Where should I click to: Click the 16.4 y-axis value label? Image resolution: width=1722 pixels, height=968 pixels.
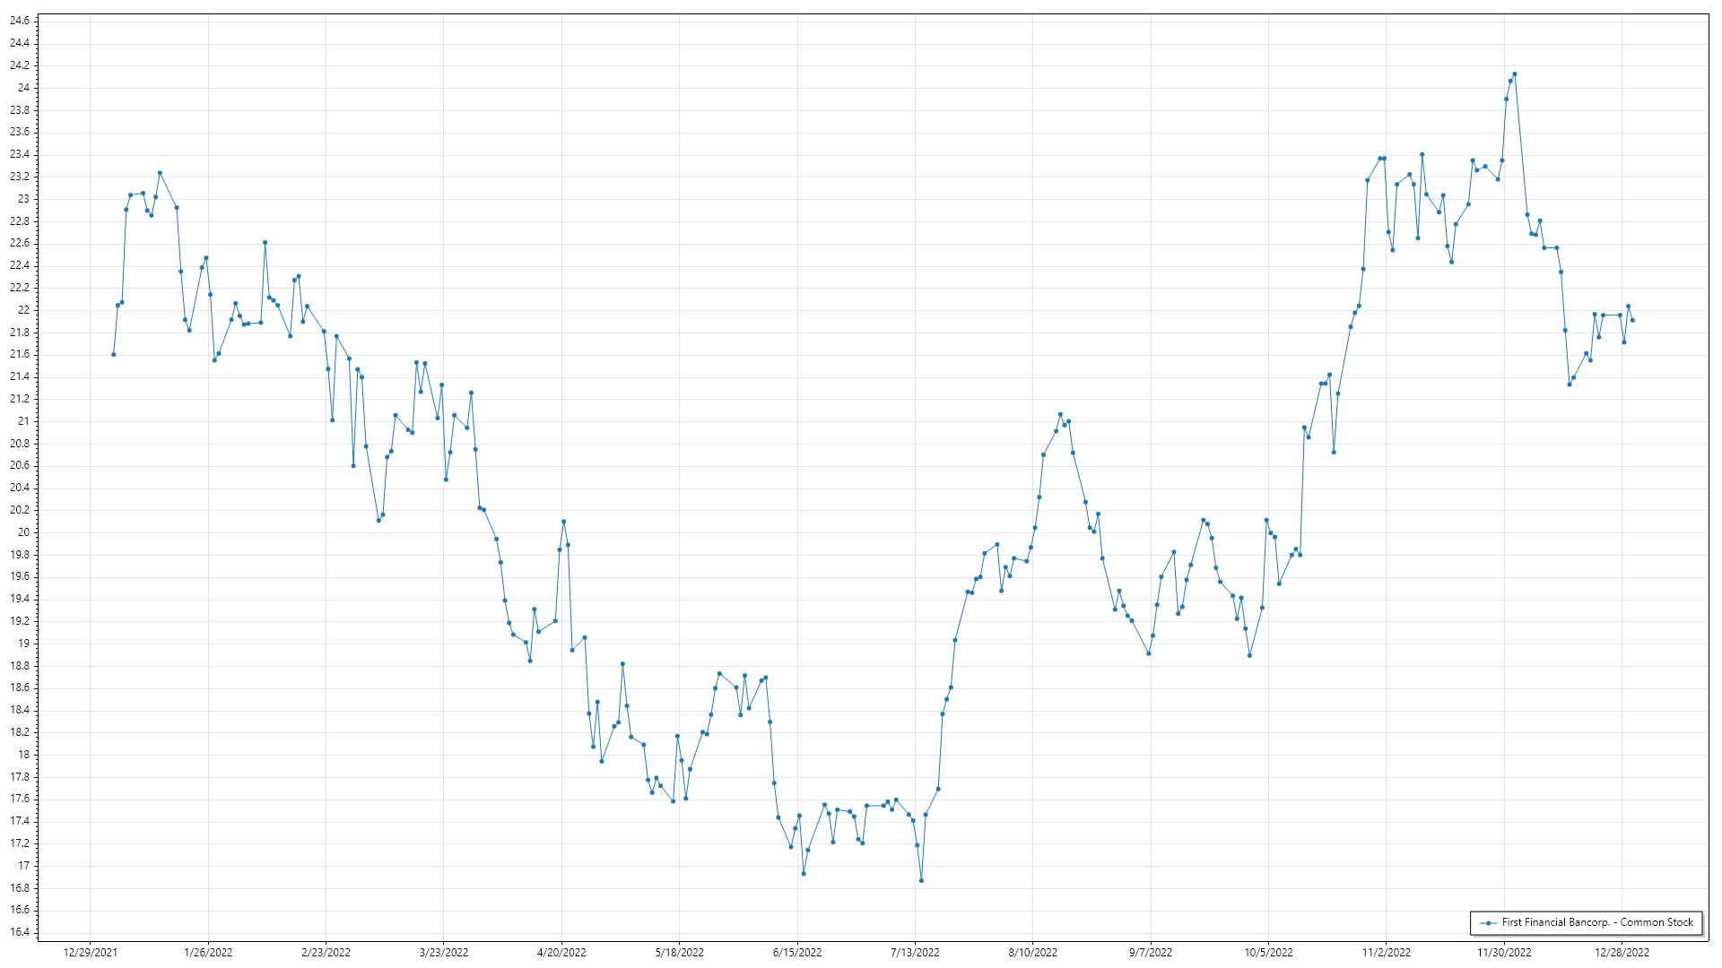pyautogui.click(x=20, y=932)
